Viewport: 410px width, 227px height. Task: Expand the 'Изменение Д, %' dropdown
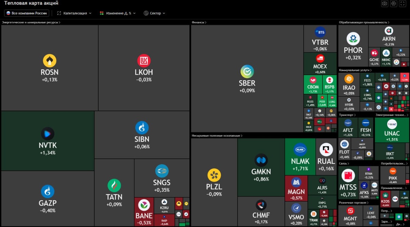pyautogui.click(x=118, y=13)
